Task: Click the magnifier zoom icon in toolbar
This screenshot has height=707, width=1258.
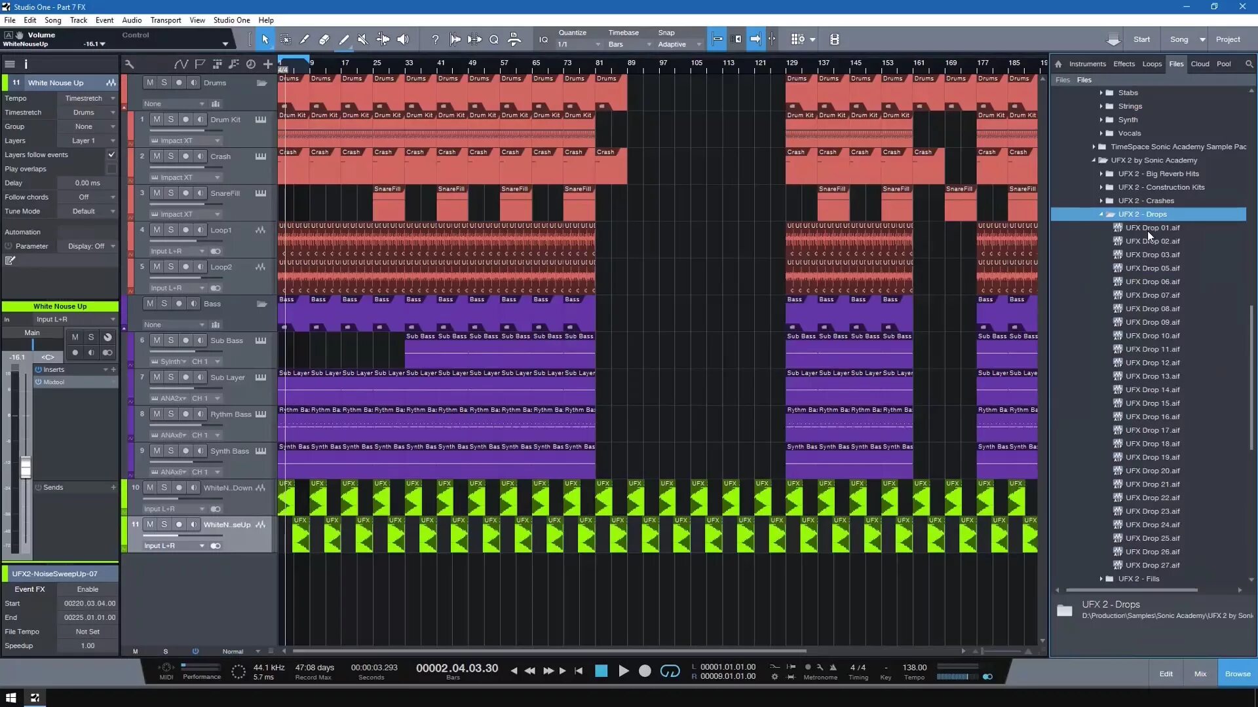Action: (x=494, y=39)
